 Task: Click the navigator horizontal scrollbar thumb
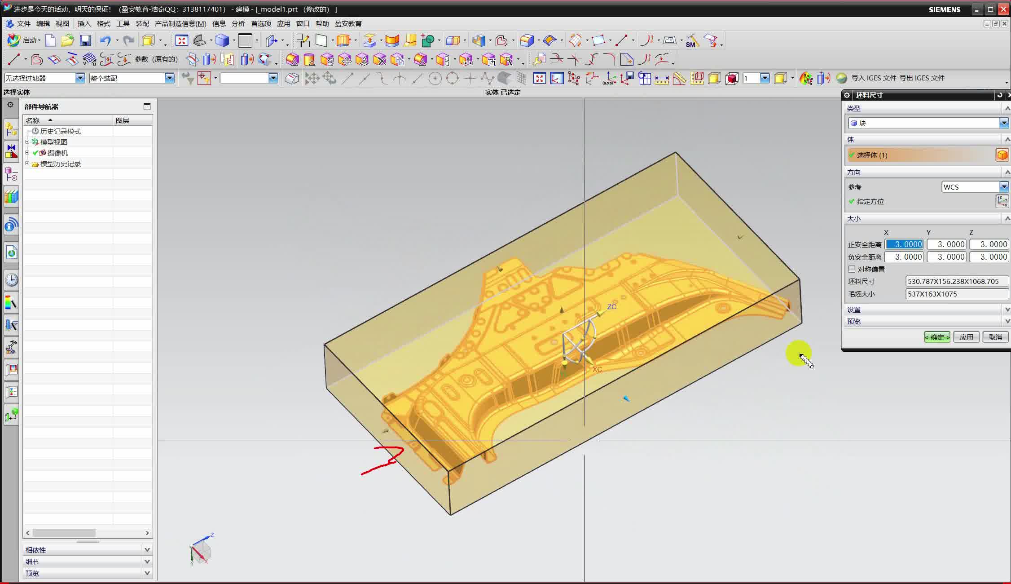(64, 533)
